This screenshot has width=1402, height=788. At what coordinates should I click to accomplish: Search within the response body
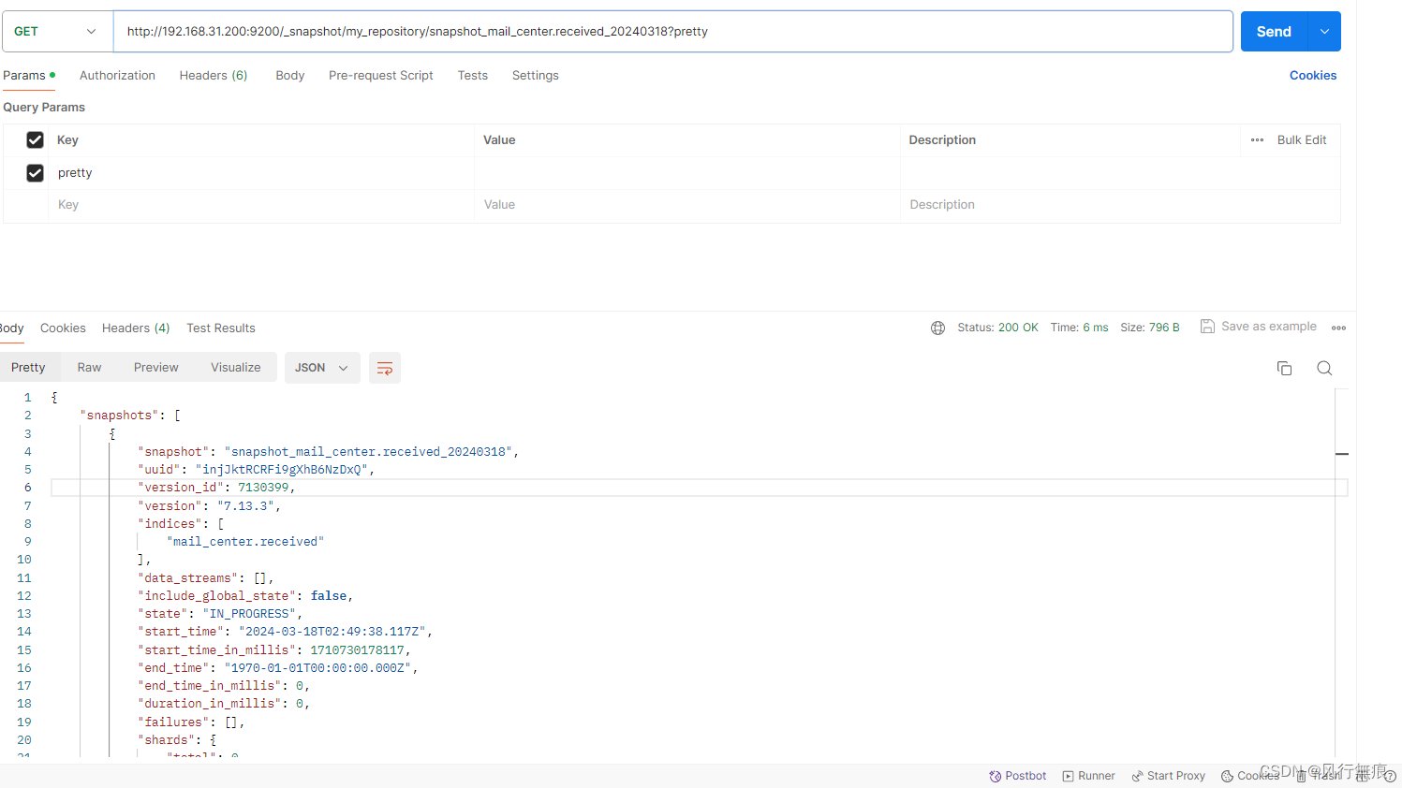pos(1324,368)
